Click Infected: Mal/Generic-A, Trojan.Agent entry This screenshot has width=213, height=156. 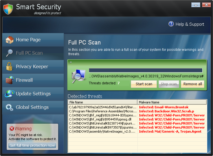170,131
